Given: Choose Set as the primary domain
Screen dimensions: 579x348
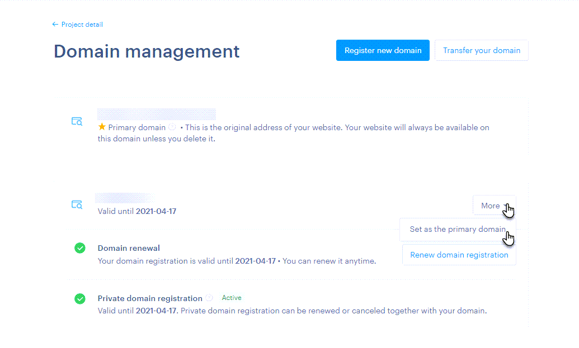Looking at the screenshot, I should 457,230.
